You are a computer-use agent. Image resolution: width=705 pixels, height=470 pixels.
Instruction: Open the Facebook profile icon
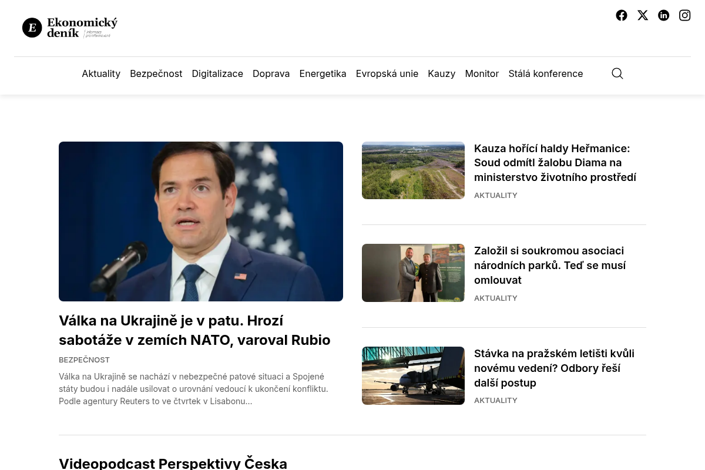(x=622, y=15)
